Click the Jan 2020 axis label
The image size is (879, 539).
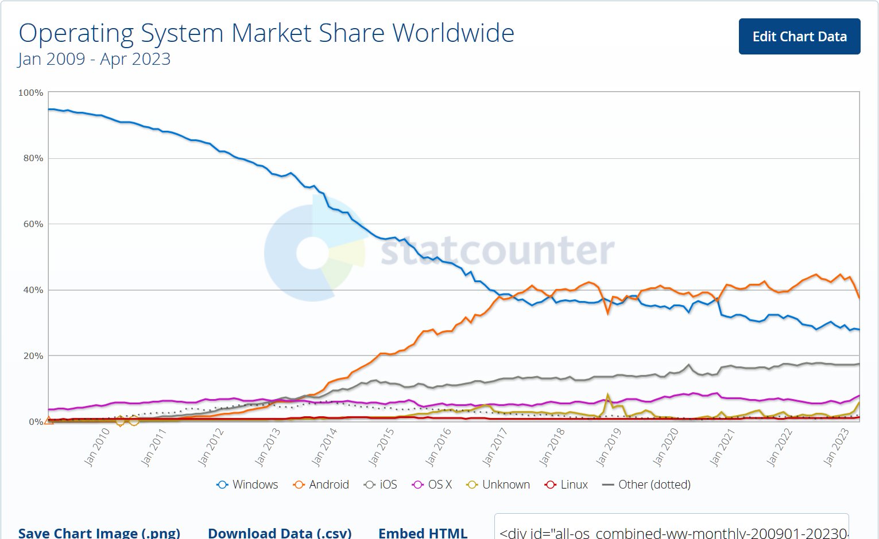point(665,446)
